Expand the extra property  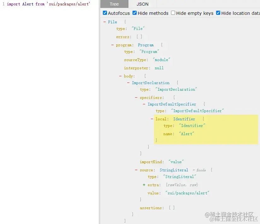(x=144, y=185)
